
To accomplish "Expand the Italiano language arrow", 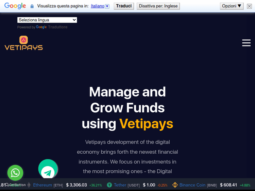I will pyautogui.click(x=107, y=6).
